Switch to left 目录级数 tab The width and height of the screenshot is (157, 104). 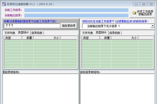pos(37,33)
